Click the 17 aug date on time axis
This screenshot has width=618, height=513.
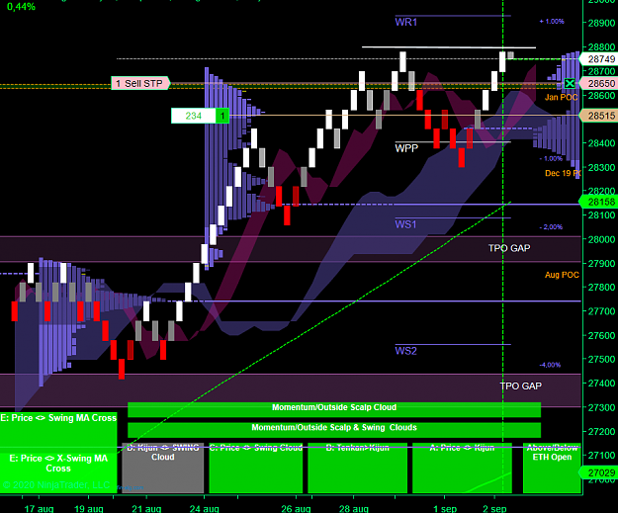pyautogui.click(x=39, y=508)
